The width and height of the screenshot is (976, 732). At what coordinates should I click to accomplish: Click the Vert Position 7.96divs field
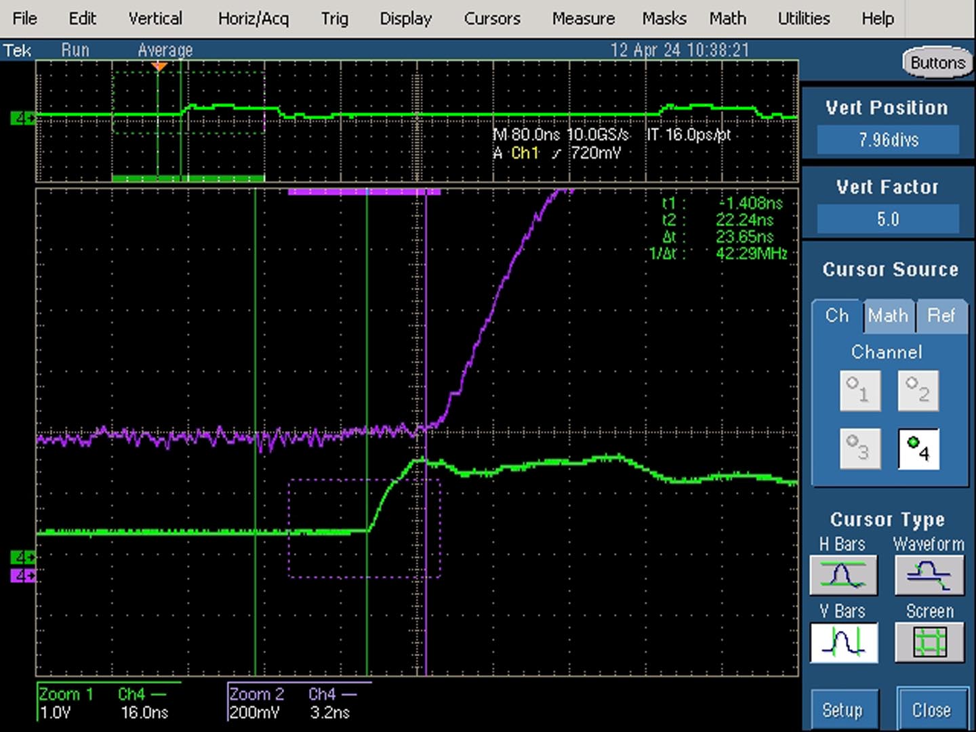(x=888, y=140)
